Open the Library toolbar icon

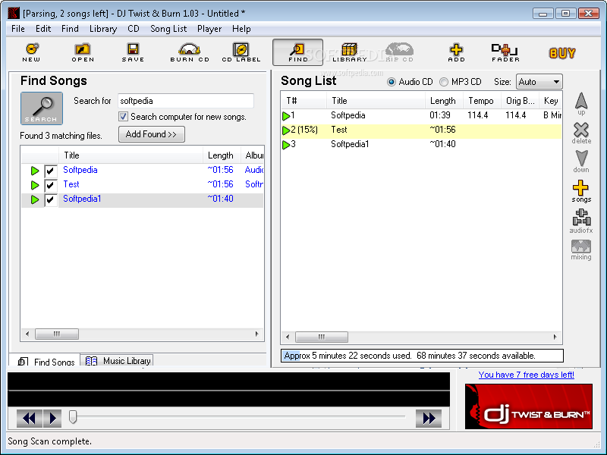click(x=350, y=52)
